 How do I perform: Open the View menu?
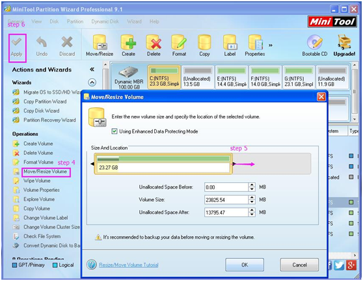tap(36, 21)
